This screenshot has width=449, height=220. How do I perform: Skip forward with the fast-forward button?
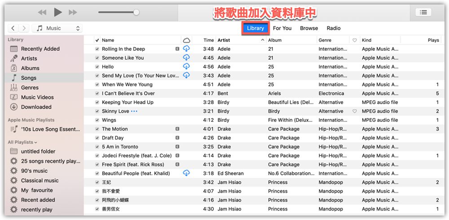coord(73,12)
